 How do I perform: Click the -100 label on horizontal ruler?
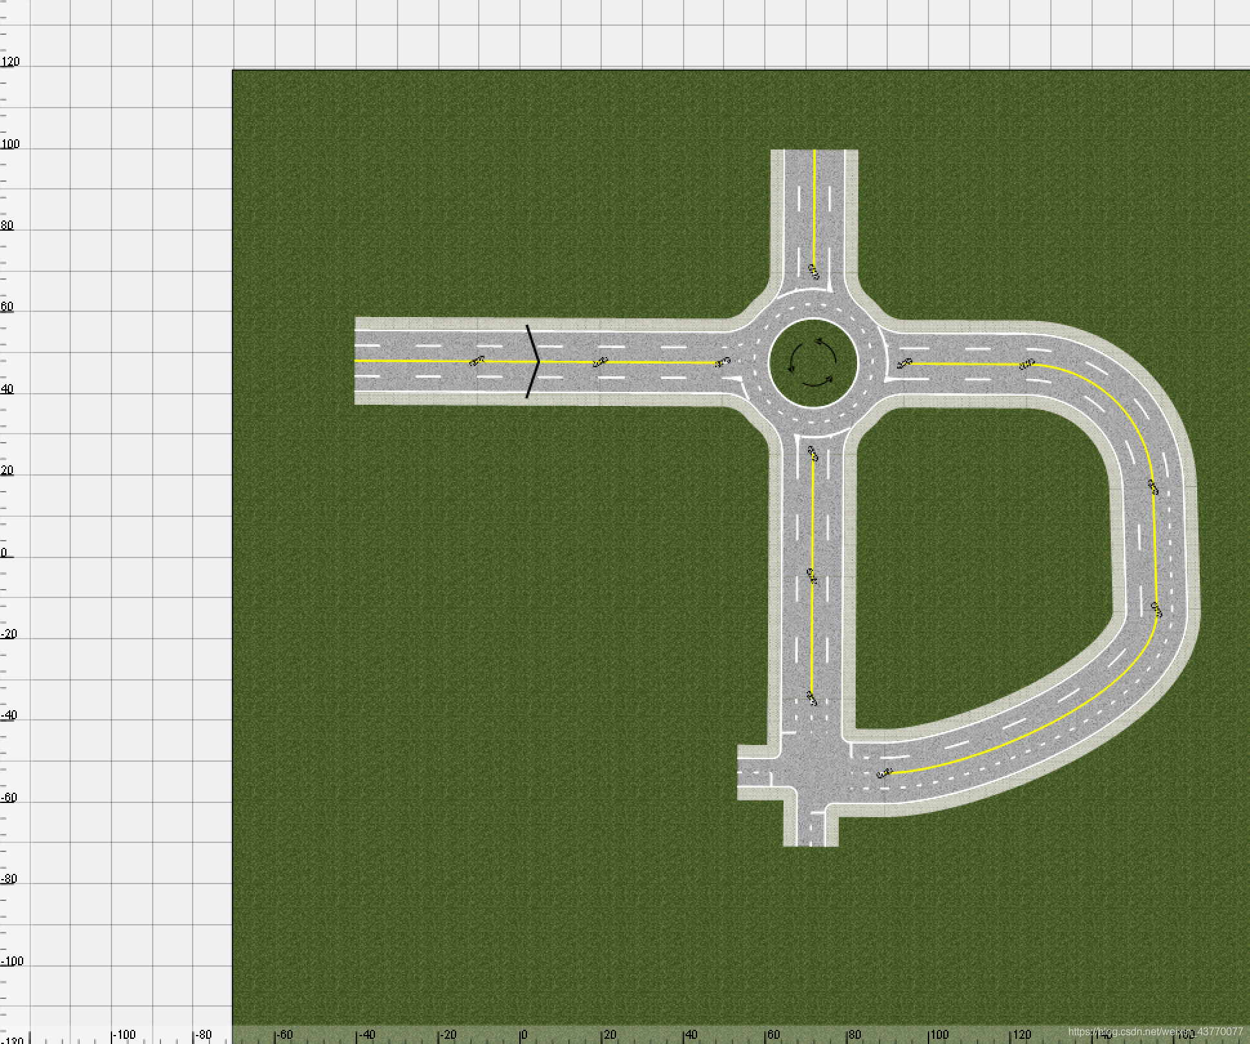[x=124, y=1034]
